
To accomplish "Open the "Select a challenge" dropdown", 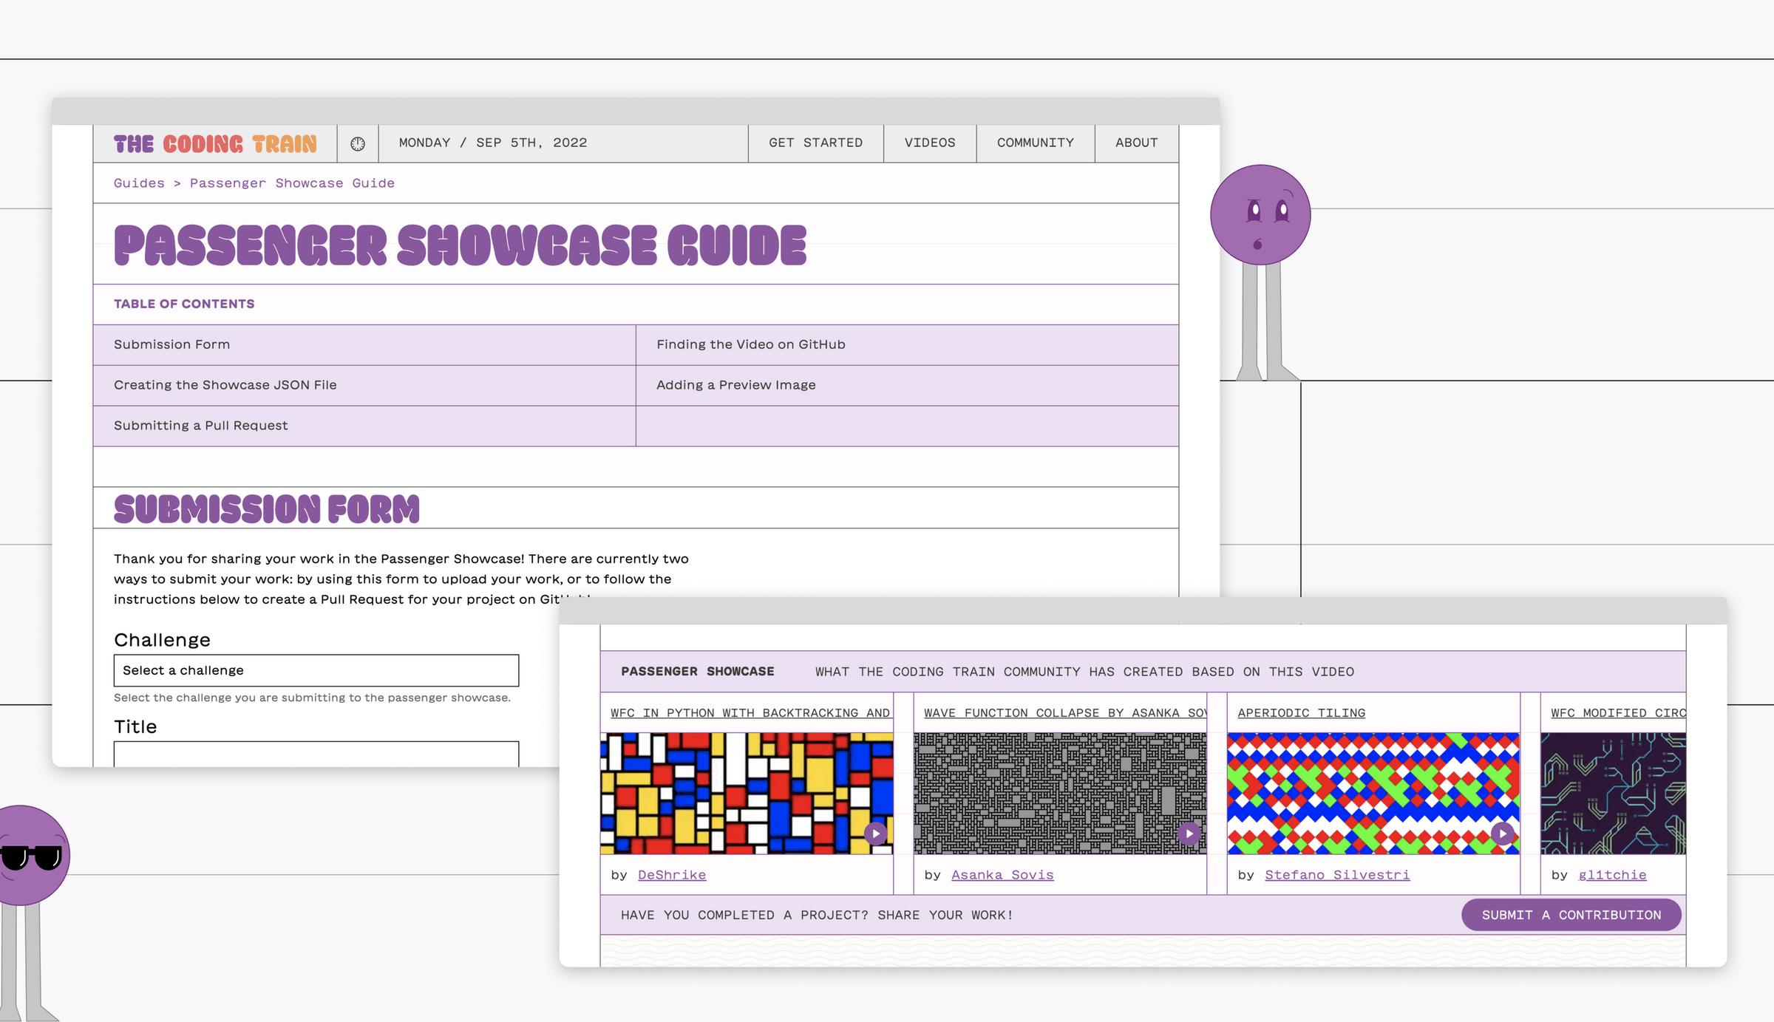I will pos(316,670).
